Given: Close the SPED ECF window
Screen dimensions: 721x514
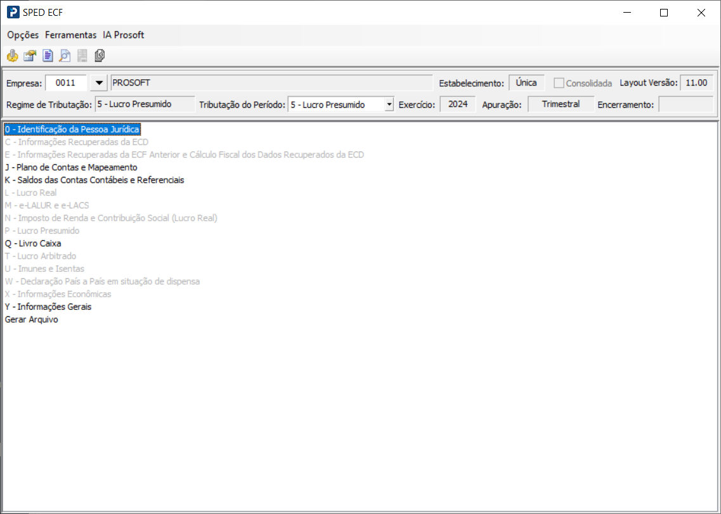Looking at the screenshot, I should pyautogui.click(x=701, y=13).
